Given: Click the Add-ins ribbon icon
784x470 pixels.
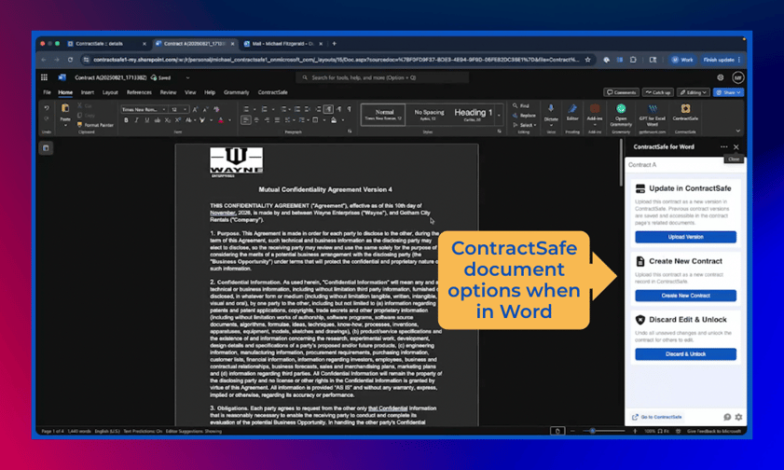Looking at the screenshot, I should pyautogui.click(x=595, y=108).
